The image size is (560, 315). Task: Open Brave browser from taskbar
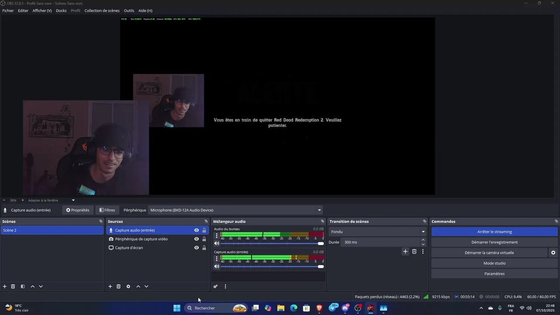point(319,308)
